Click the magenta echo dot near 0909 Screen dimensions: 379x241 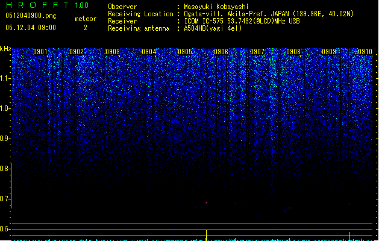coord(349,204)
